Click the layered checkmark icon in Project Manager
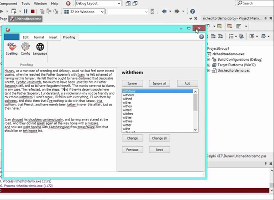 coord(263,36)
